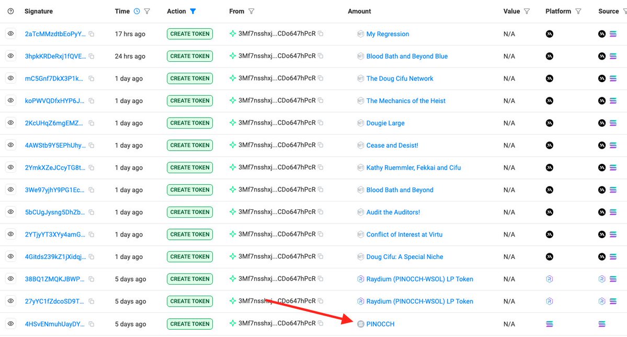Toggle eye icon for 4HSvENmuhUayDY row
The width and height of the screenshot is (627, 337).
click(x=11, y=323)
